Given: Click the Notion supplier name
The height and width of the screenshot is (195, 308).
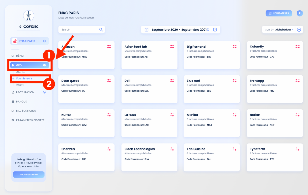Looking at the screenshot, I should [x=255, y=115].
